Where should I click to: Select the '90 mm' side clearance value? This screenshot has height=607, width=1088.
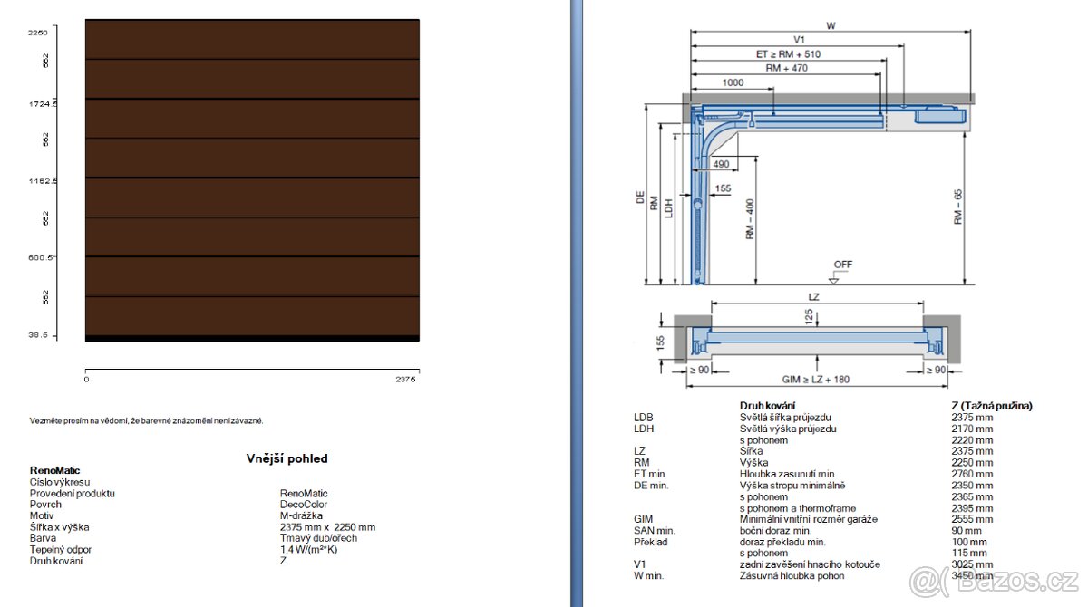[967, 530]
